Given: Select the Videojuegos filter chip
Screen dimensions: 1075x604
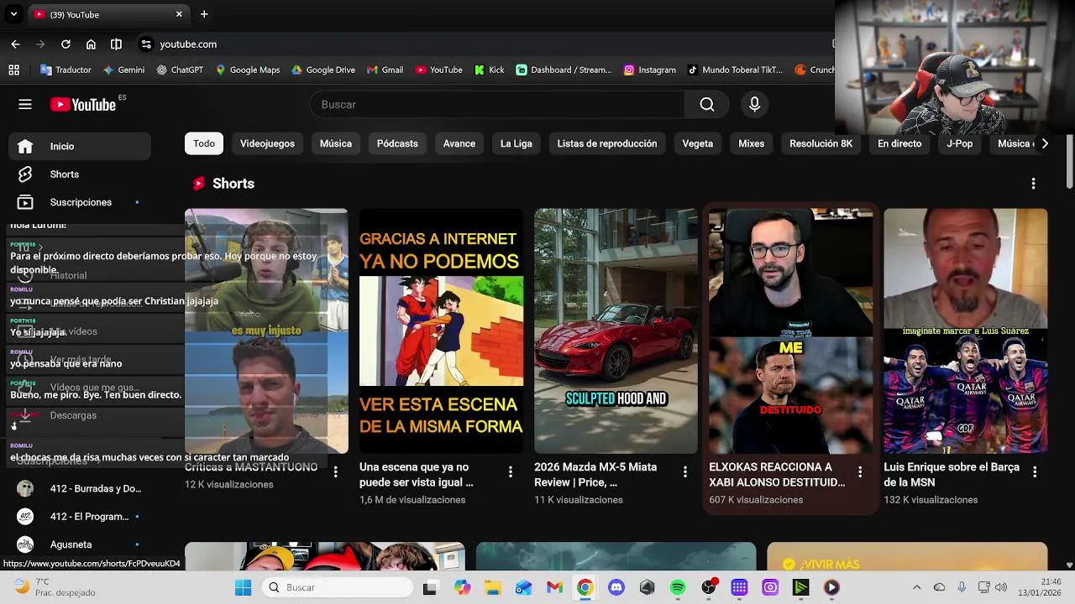Looking at the screenshot, I should tap(267, 143).
